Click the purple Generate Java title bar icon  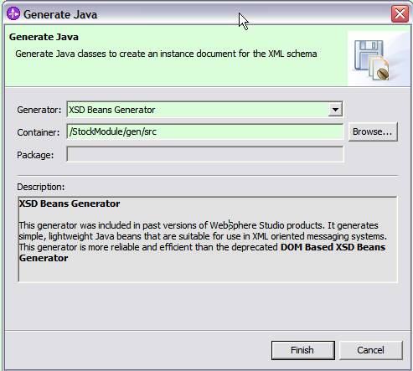click(13, 13)
